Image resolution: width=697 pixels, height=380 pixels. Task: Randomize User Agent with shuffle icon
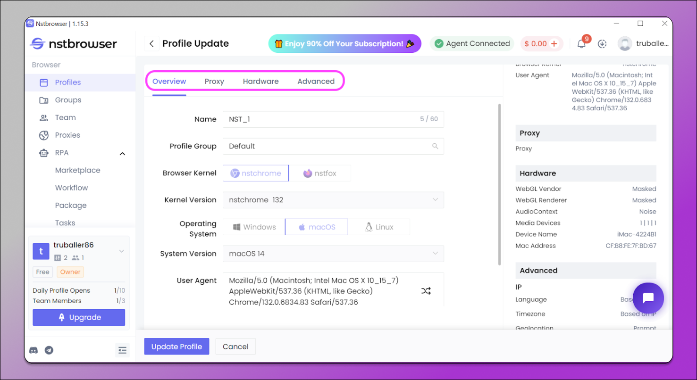(x=426, y=291)
